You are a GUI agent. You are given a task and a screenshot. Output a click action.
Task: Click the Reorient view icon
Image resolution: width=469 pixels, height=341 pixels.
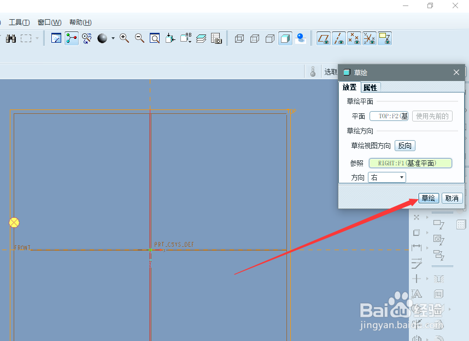pos(170,38)
